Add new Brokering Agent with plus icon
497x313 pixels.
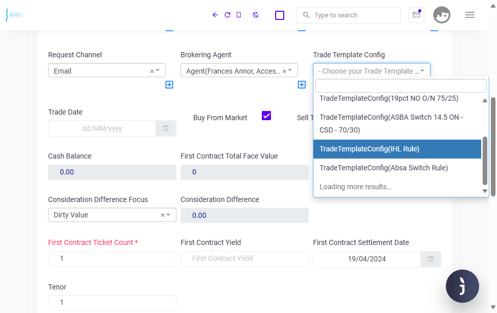coord(302,85)
